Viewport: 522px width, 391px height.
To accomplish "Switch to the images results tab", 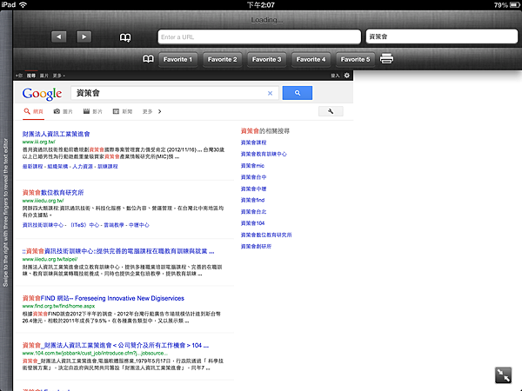I will click(x=63, y=112).
